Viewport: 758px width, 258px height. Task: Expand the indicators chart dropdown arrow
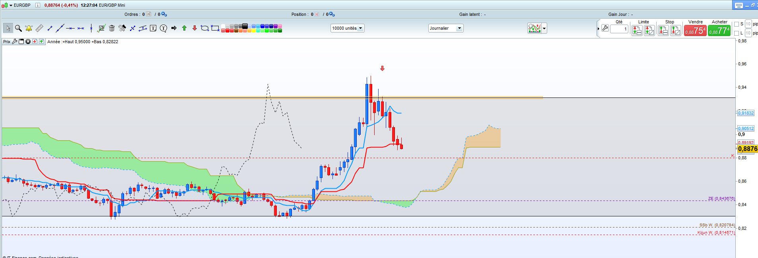coord(544,28)
